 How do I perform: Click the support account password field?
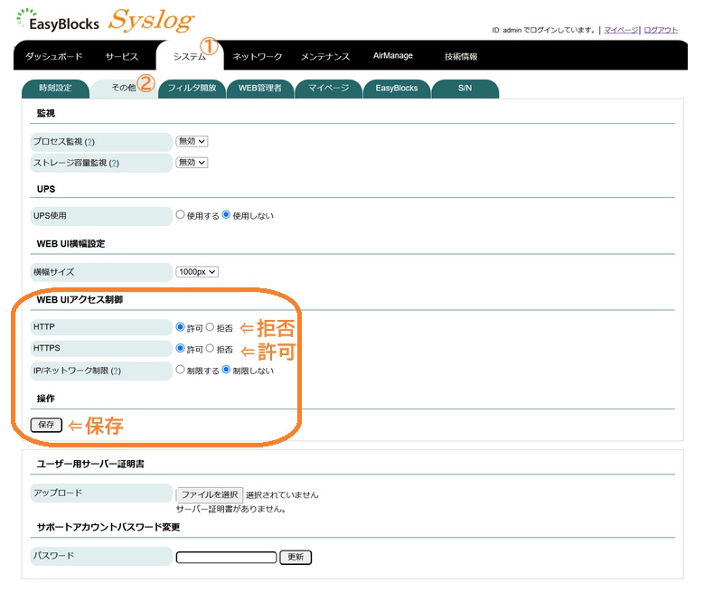click(226, 558)
